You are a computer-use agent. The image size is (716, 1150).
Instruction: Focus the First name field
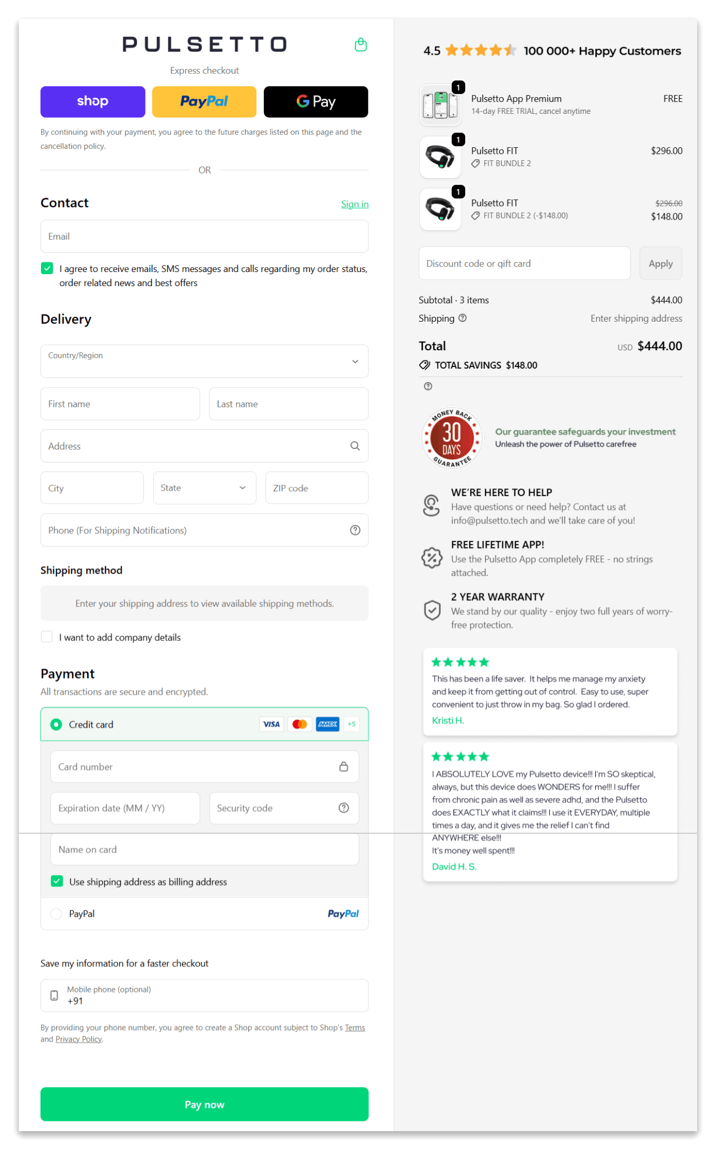pyautogui.click(x=120, y=404)
